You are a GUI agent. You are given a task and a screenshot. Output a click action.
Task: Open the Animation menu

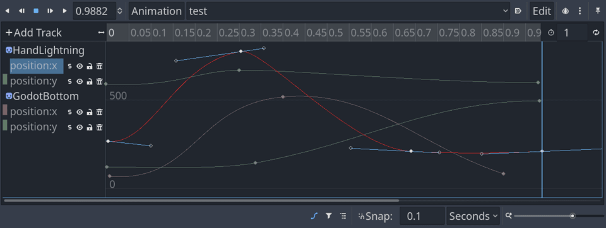[x=157, y=11]
